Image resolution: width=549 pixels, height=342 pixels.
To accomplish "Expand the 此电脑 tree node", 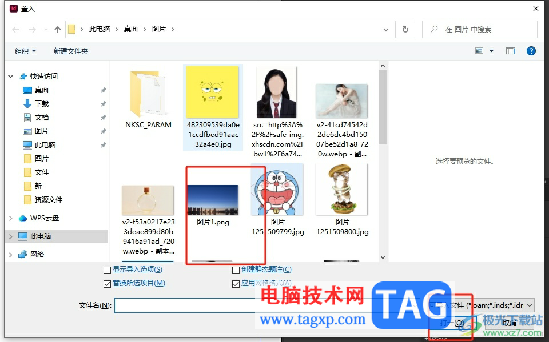I will tap(11, 236).
